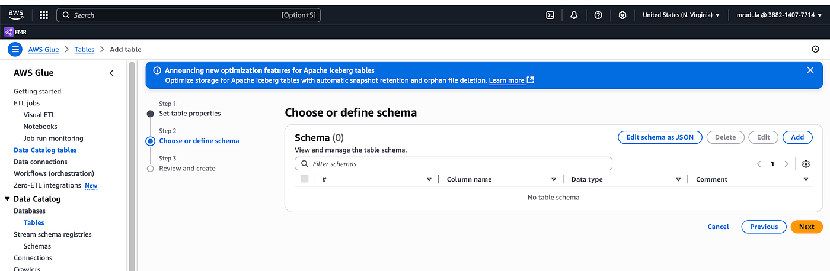The image size is (830, 271).
Task: Select all schema rows checkbox
Action: click(x=305, y=179)
